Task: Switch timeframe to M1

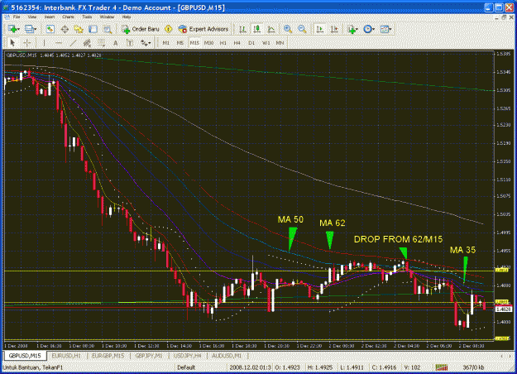Action: click(165, 43)
